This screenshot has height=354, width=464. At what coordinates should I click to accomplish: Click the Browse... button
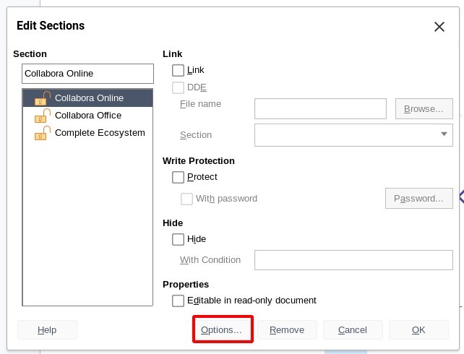click(x=424, y=109)
